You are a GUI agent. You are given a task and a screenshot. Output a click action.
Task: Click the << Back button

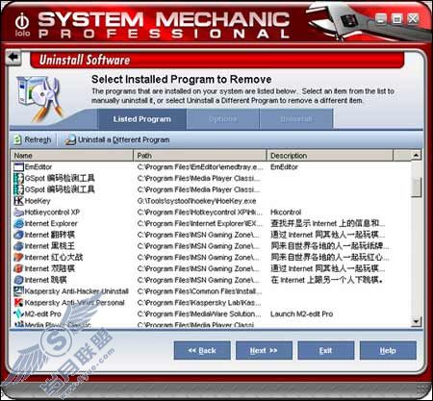[x=202, y=350]
